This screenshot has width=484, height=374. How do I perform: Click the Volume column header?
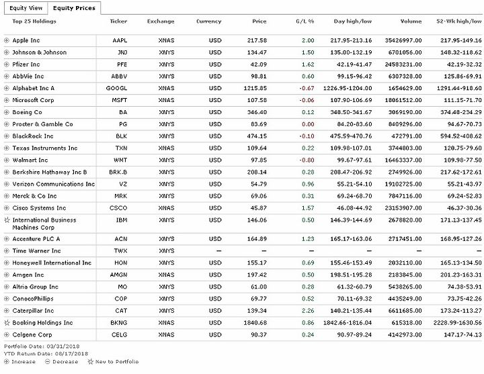tap(411, 21)
